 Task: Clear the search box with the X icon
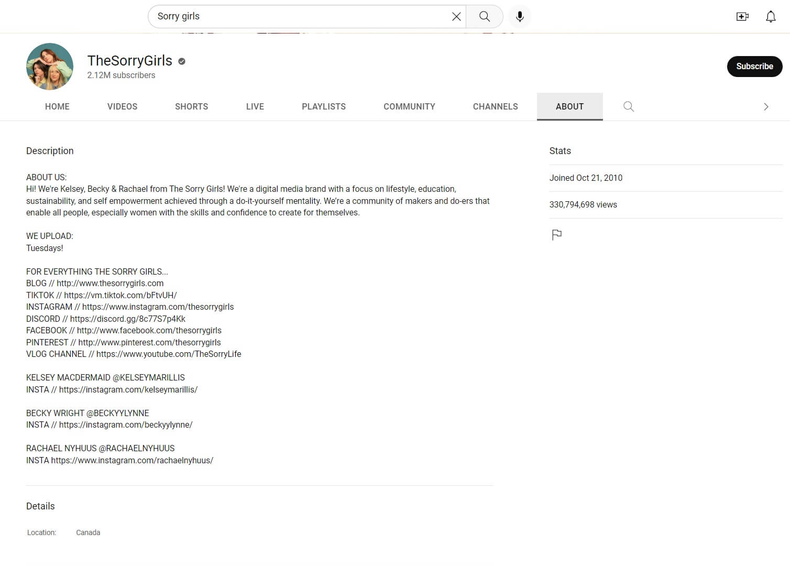456,17
